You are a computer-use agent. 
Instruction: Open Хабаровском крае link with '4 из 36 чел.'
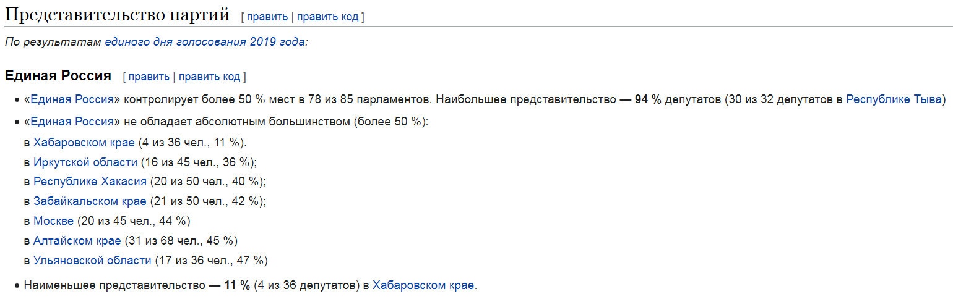[84, 143]
